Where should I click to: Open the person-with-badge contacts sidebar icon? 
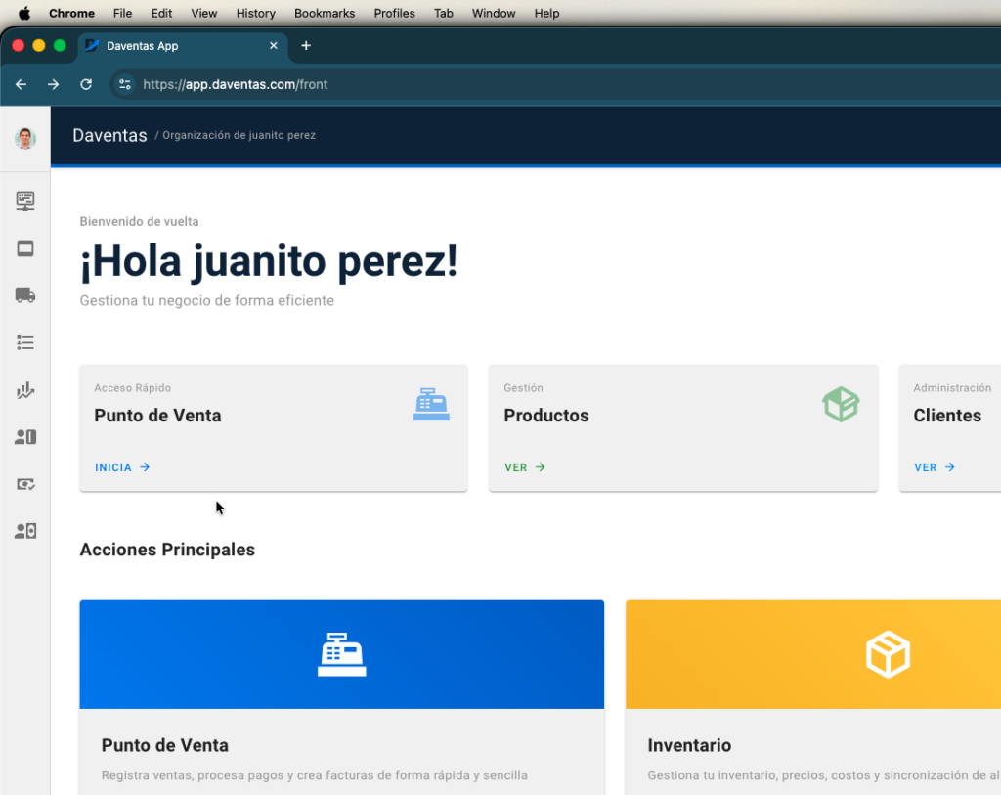25,437
